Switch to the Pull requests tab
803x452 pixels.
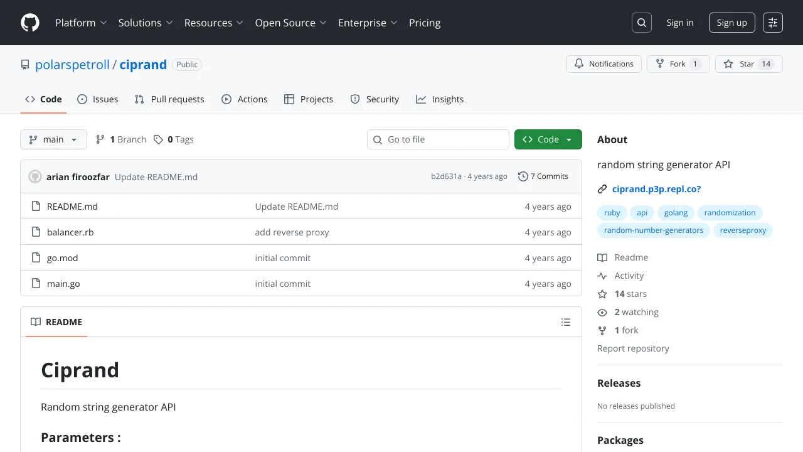click(x=169, y=99)
